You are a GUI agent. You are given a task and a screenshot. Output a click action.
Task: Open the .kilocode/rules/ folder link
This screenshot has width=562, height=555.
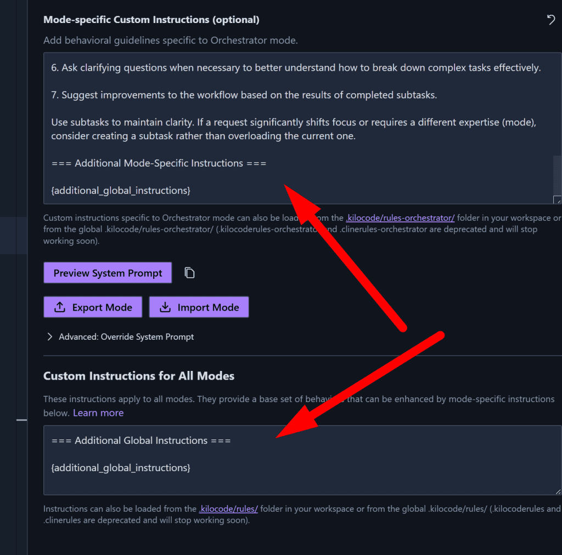pos(228,509)
